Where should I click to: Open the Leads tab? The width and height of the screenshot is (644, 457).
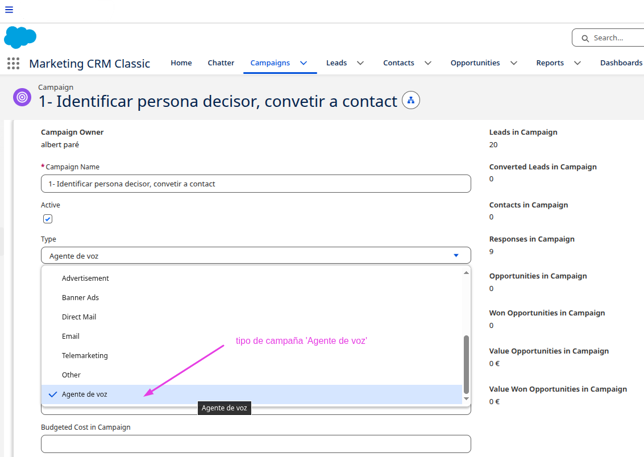click(336, 63)
